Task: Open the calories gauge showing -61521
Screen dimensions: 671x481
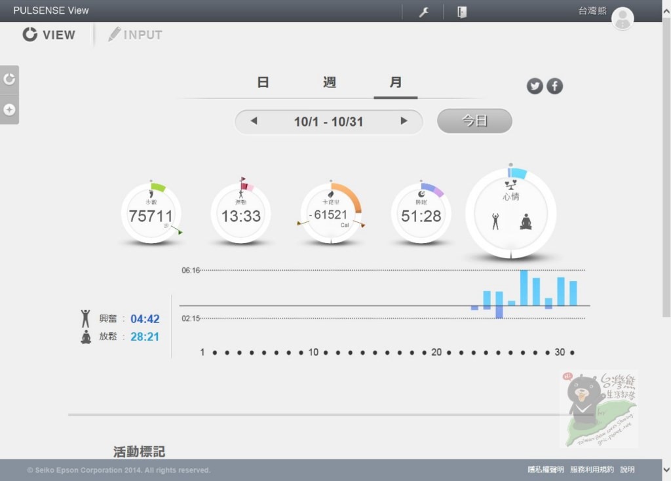Action: (331, 213)
